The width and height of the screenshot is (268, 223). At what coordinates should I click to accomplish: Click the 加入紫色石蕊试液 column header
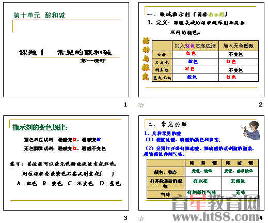pyautogui.click(x=195, y=46)
